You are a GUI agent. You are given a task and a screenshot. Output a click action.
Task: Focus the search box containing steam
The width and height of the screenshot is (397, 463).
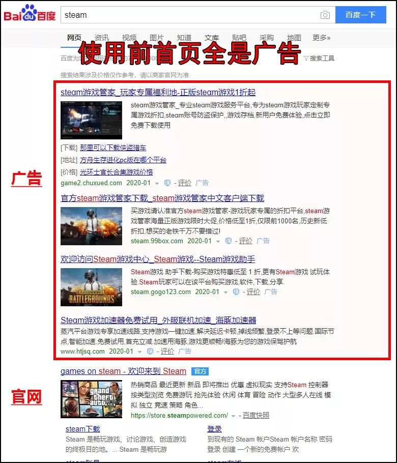click(x=198, y=15)
